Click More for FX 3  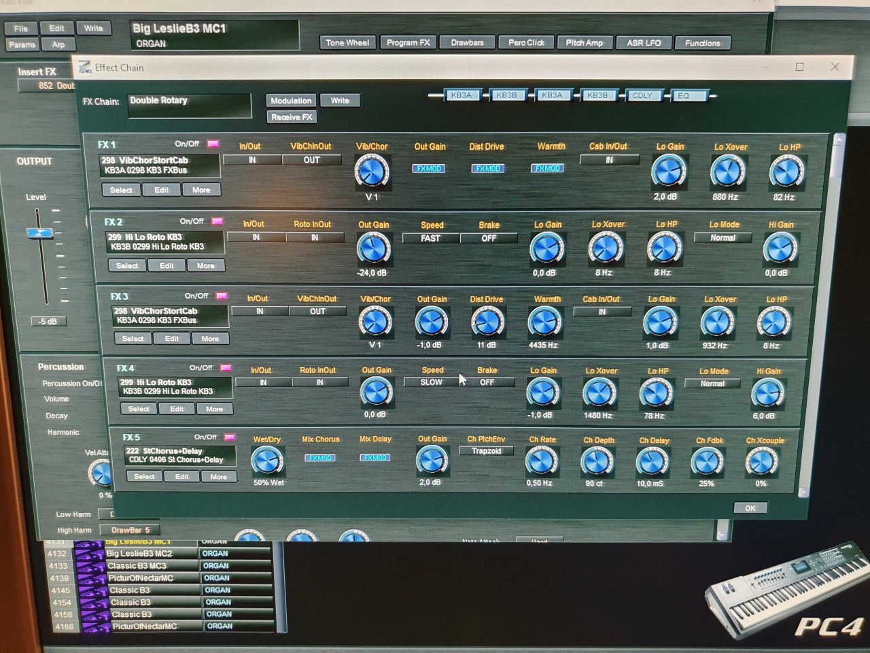tap(210, 339)
